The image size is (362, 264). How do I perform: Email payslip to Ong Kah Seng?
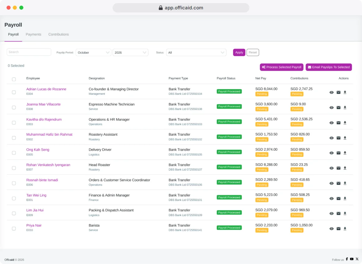[x=338, y=153]
